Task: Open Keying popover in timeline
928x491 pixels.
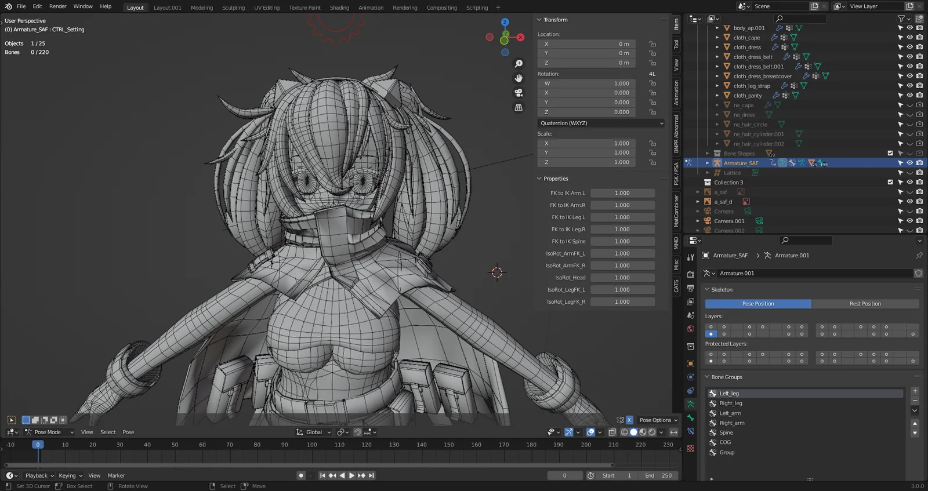Action: pyautogui.click(x=70, y=475)
